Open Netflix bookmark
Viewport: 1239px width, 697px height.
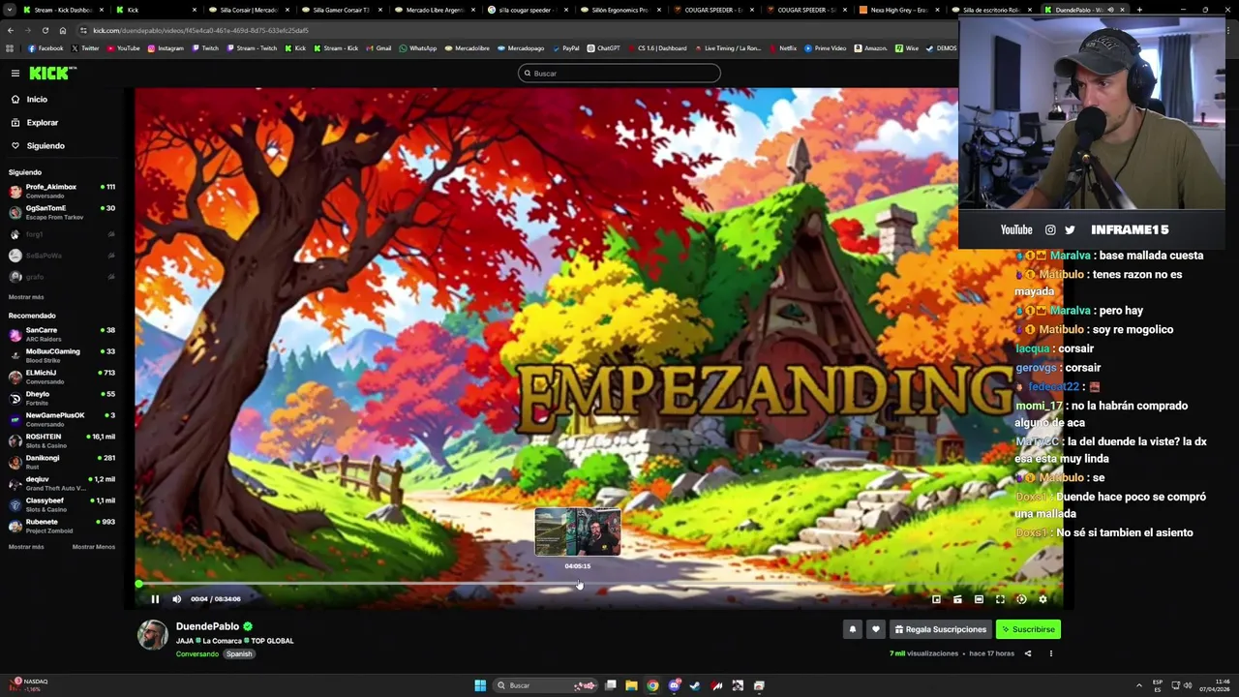click(x=782, y=48)
